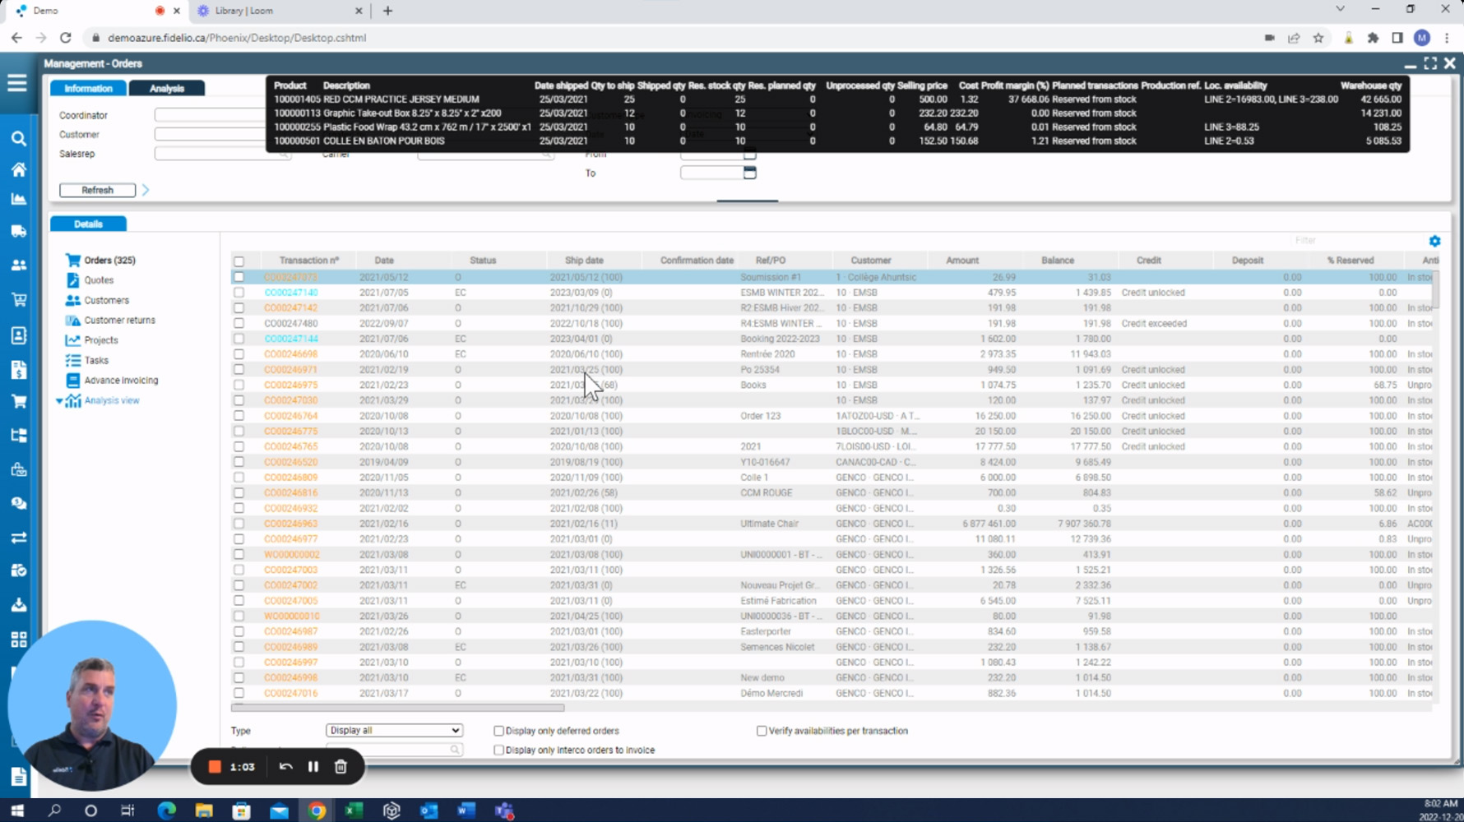Viewport: 1464px width, 822px height.
Task: Open order CO00246971 link
Action: click(289, 369)
